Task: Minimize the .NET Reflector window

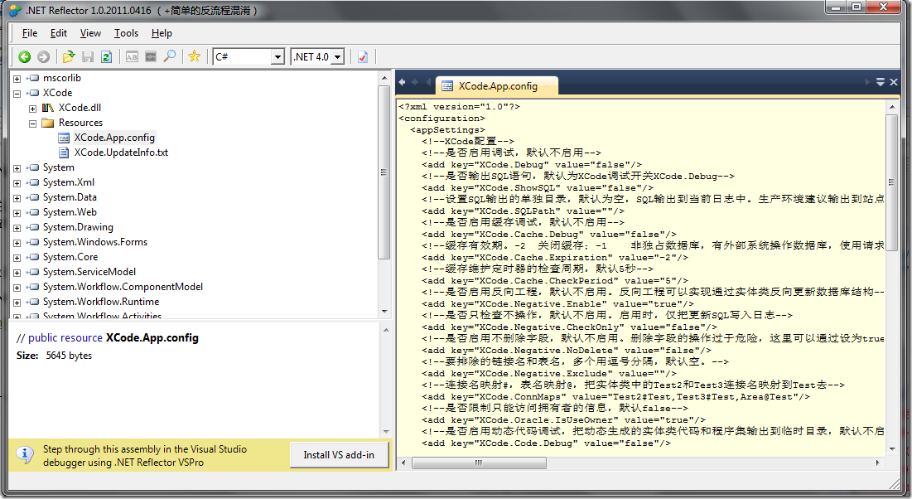Action: pyautogui.click(x=837, y=7)
